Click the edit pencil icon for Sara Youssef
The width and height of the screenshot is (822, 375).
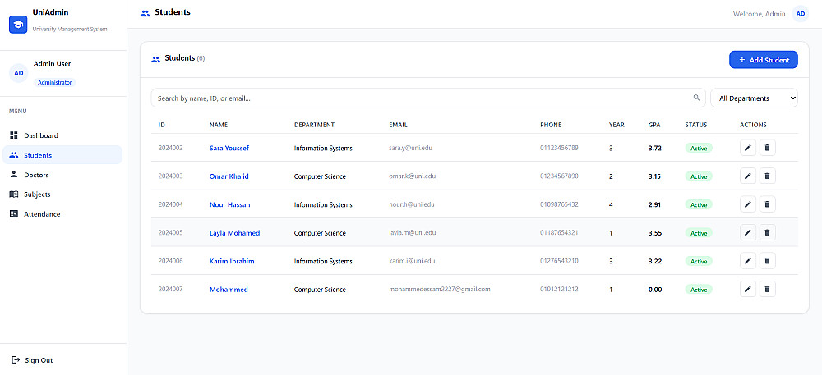click(x=747, y=148)
